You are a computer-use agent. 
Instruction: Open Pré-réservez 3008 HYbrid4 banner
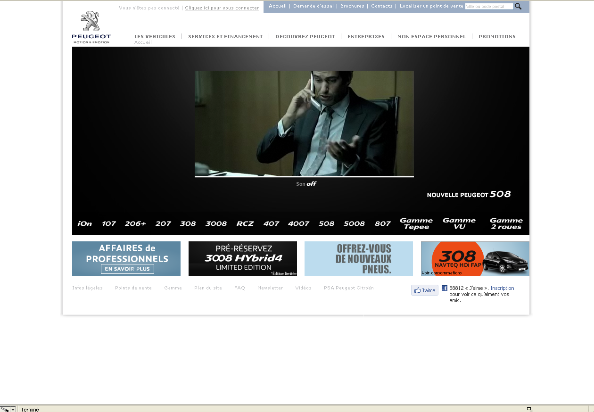pyautogui.click(x=243, y=259)
